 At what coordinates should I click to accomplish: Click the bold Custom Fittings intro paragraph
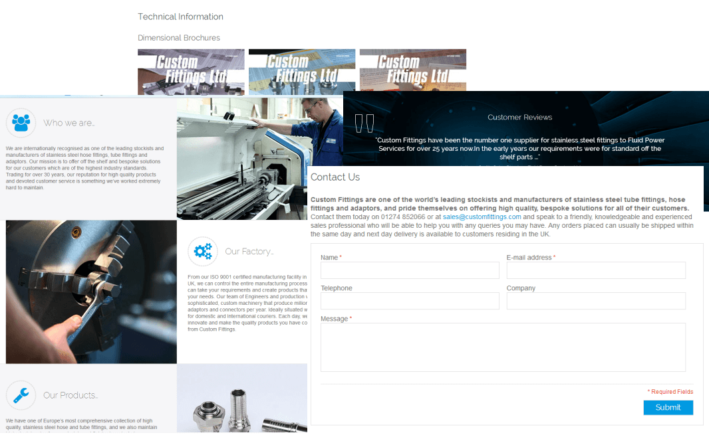pyautogui.click(x=499, y=204)
